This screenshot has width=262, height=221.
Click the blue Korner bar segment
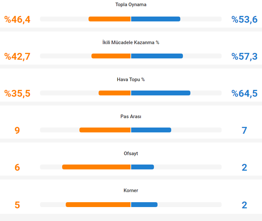click(144, 204)
